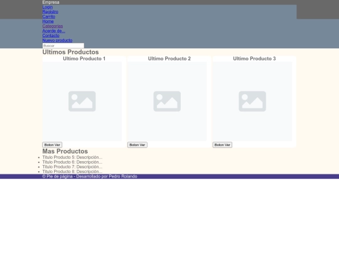Click the Empresa header text
Viewport: 339px width, 254px height.
coord(51,3)
